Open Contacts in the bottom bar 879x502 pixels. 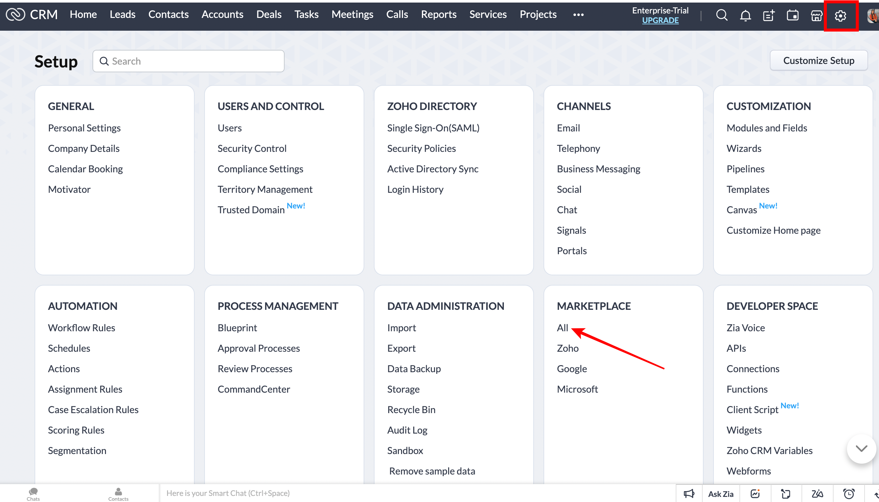118,494
